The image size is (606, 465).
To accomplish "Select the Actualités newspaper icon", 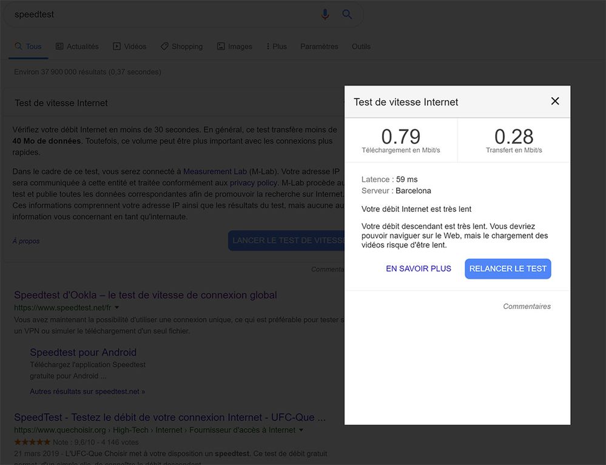I will tap(59, 46).
